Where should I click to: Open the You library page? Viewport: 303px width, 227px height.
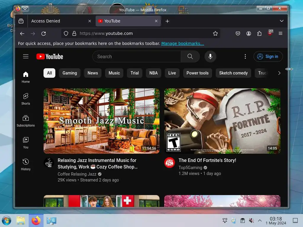[x=26, y=143]
